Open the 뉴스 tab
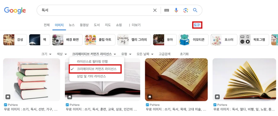The height and width of the screenshot is (116, 278). pos(72,25)
